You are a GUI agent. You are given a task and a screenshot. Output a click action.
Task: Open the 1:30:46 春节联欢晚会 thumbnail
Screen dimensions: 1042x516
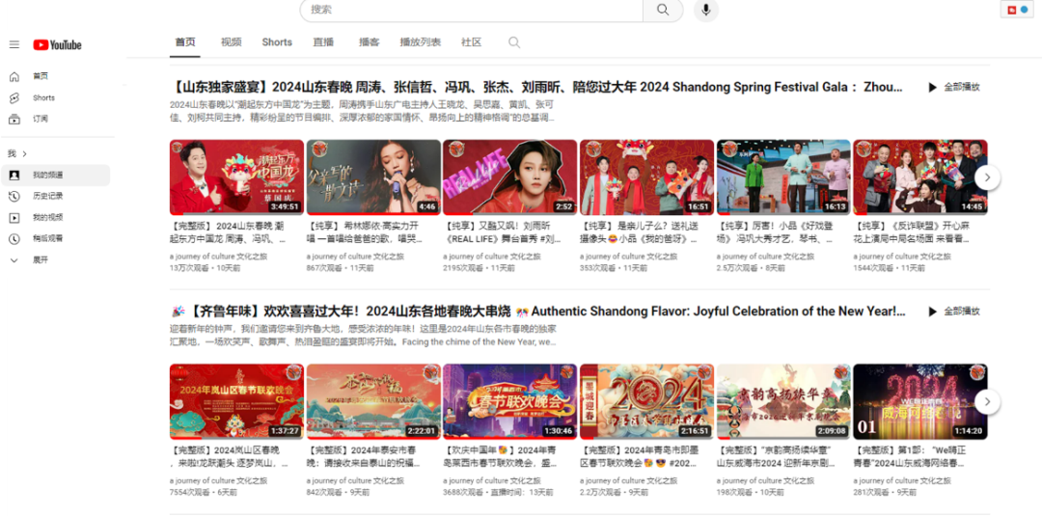510,402
